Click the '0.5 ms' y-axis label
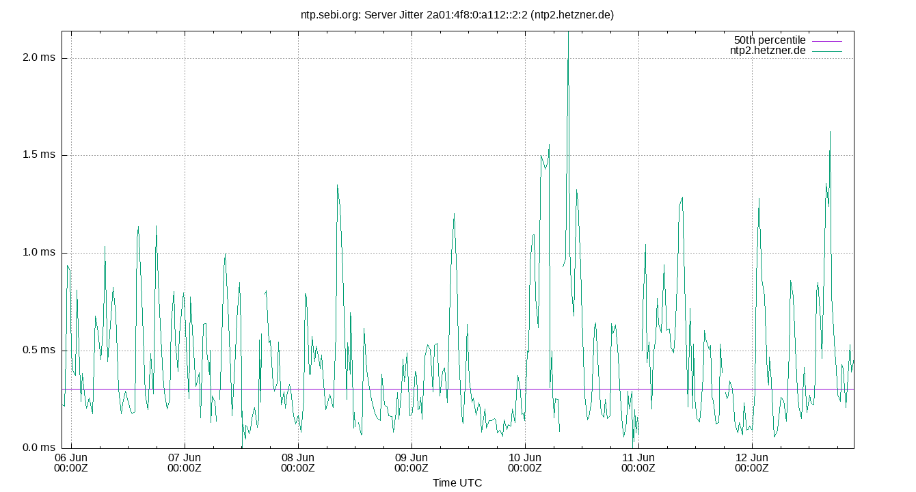 39,351
